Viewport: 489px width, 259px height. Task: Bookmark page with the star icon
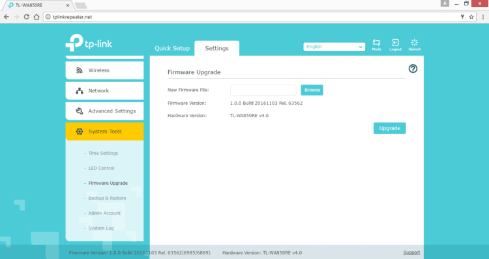(x=471, y=17)
